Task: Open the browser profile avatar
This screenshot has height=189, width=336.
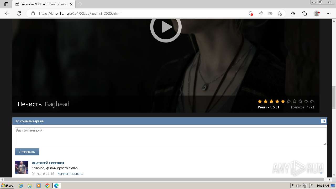Action: tap(317, 13)
